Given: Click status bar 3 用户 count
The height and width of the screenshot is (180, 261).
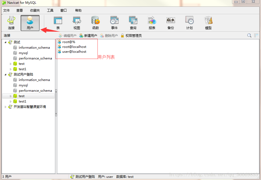Looking at the screenshot, I should (7, 177).
